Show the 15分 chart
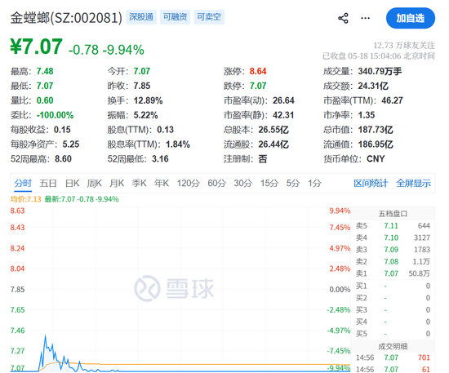 (269, 183)
